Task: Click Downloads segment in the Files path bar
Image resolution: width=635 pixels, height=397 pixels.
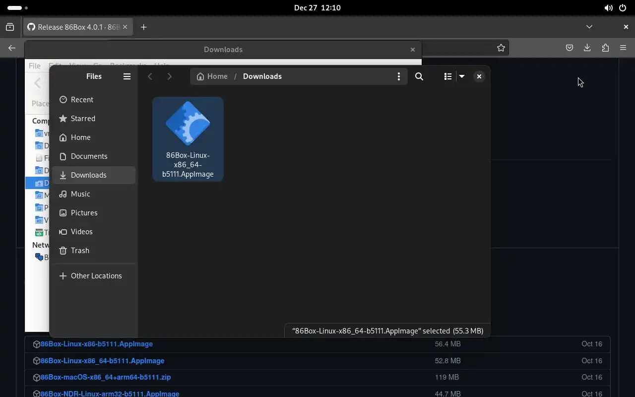Action: (x=262, y=76)
